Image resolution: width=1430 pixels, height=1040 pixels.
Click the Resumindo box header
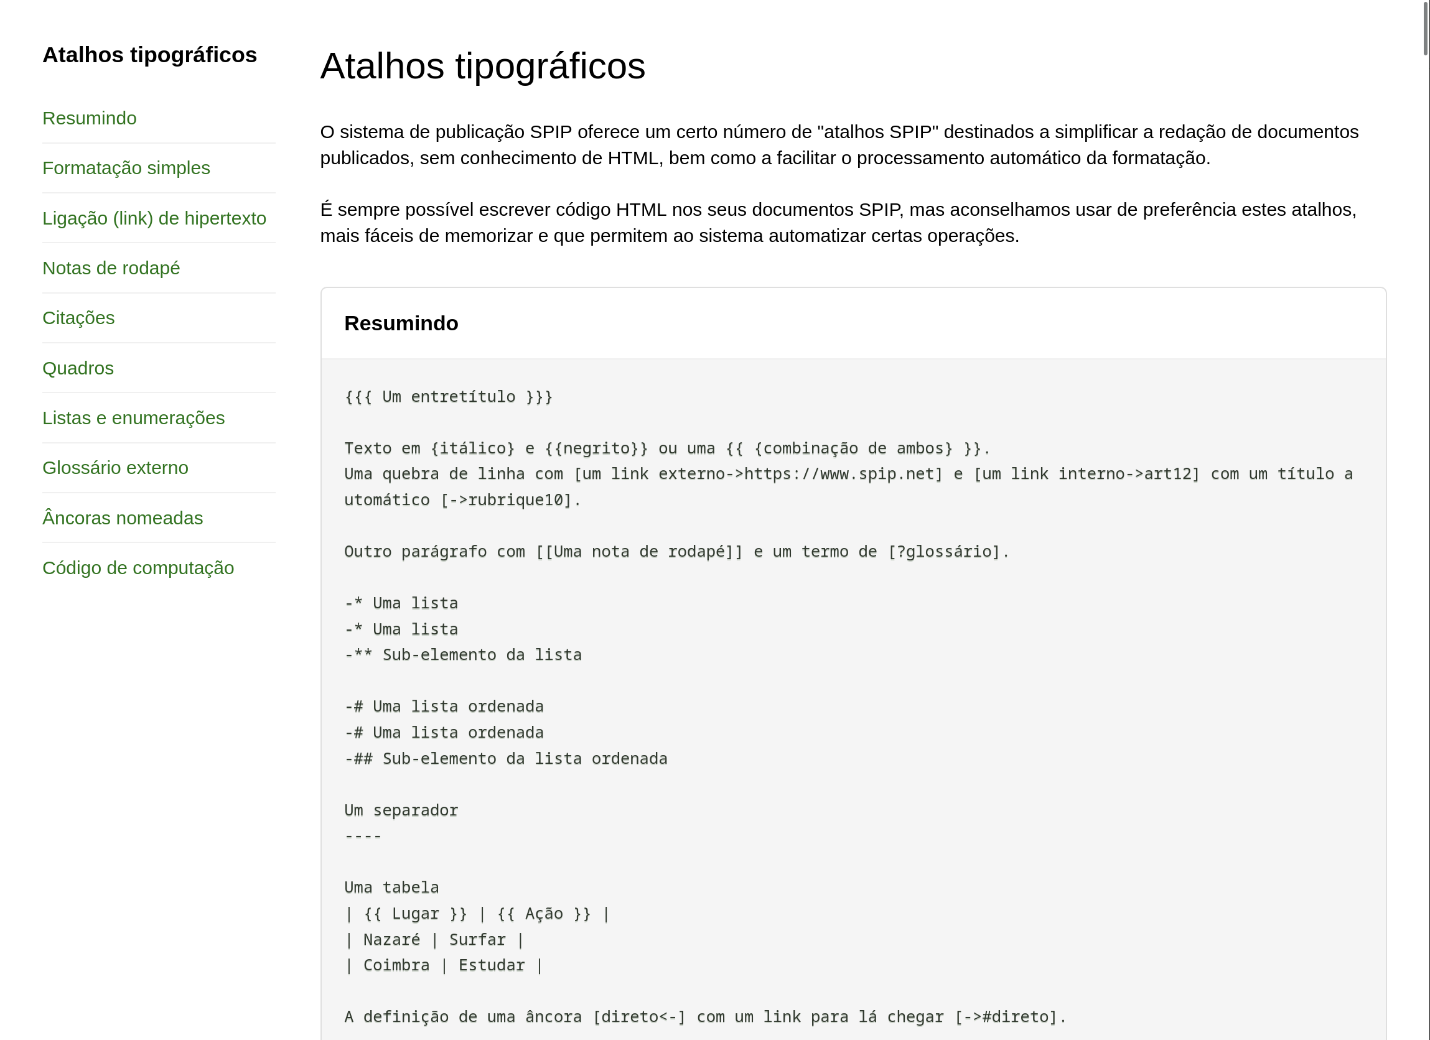(x=401, y=323)
